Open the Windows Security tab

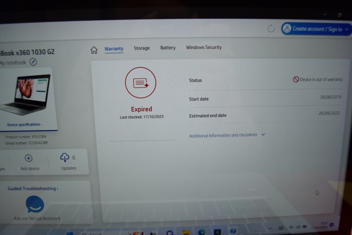coord(204,47)
